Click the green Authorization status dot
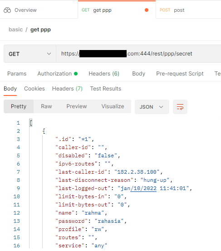 (x=76, y=74)
